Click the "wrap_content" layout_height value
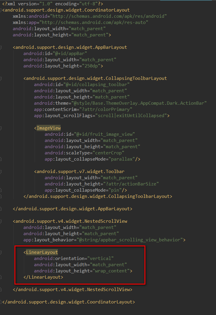Image resolution: width=216 pixels, height=315 pixels. tap(111, 271)
